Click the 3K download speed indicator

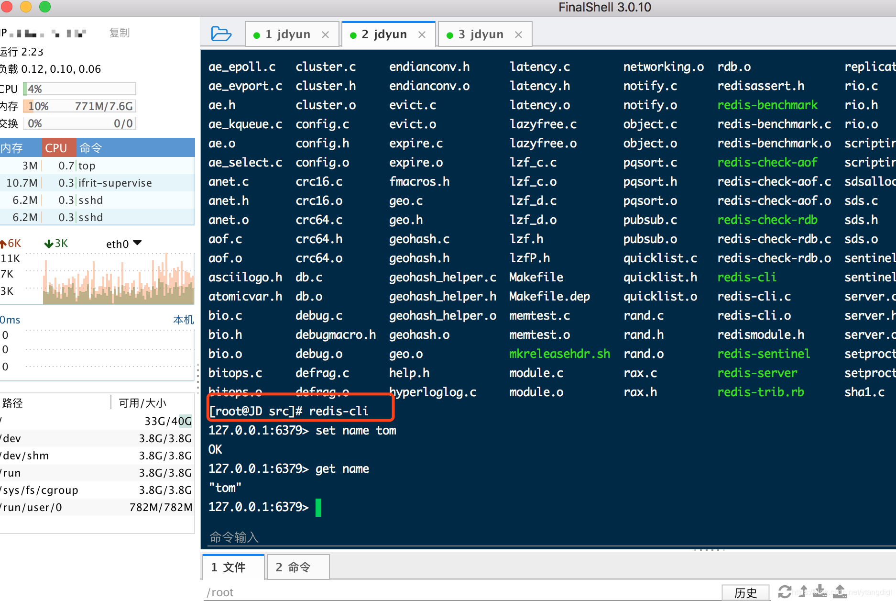tap(56, 244)
